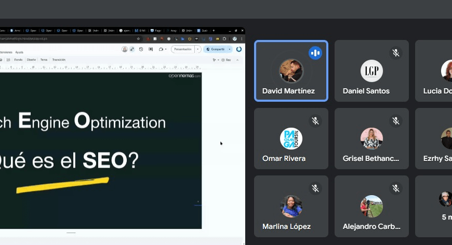Image resolution: width=452 pixels, height=245 pixels.
Task: Click the Rec record button
Action: pyautogui.click(x=226, y=60)
